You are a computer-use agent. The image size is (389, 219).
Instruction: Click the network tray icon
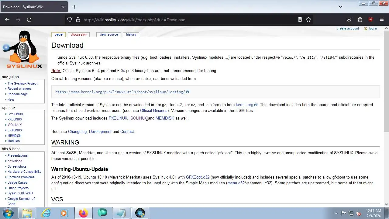click(x=351, y=213)
